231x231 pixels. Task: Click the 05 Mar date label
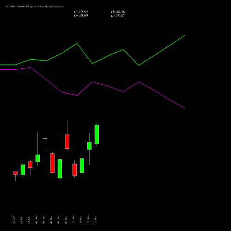[x=51, y=220]
